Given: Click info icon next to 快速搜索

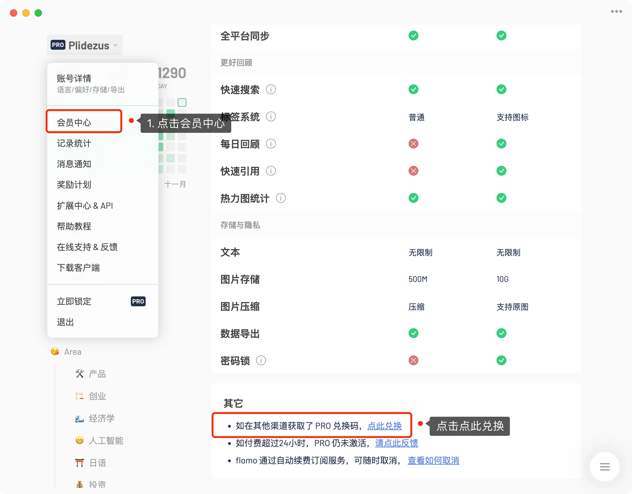Looking at the screenshot, I should 271,90.
